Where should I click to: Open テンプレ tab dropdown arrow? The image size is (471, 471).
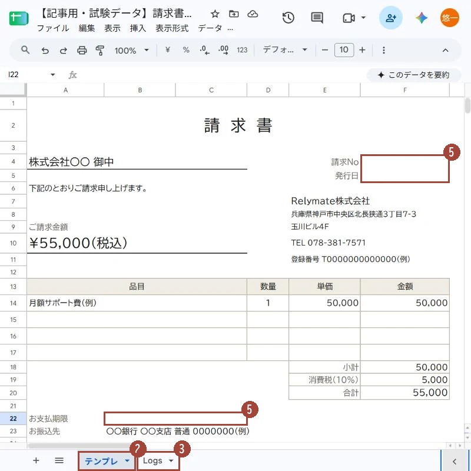click(x=127, y=460)
